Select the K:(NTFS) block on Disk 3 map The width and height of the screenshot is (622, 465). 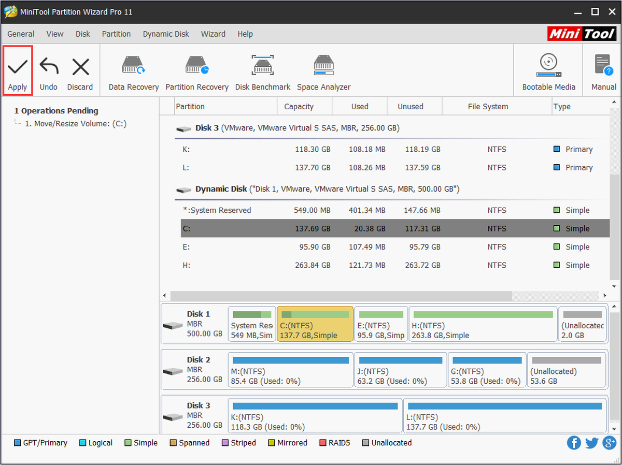pos(315,415)
